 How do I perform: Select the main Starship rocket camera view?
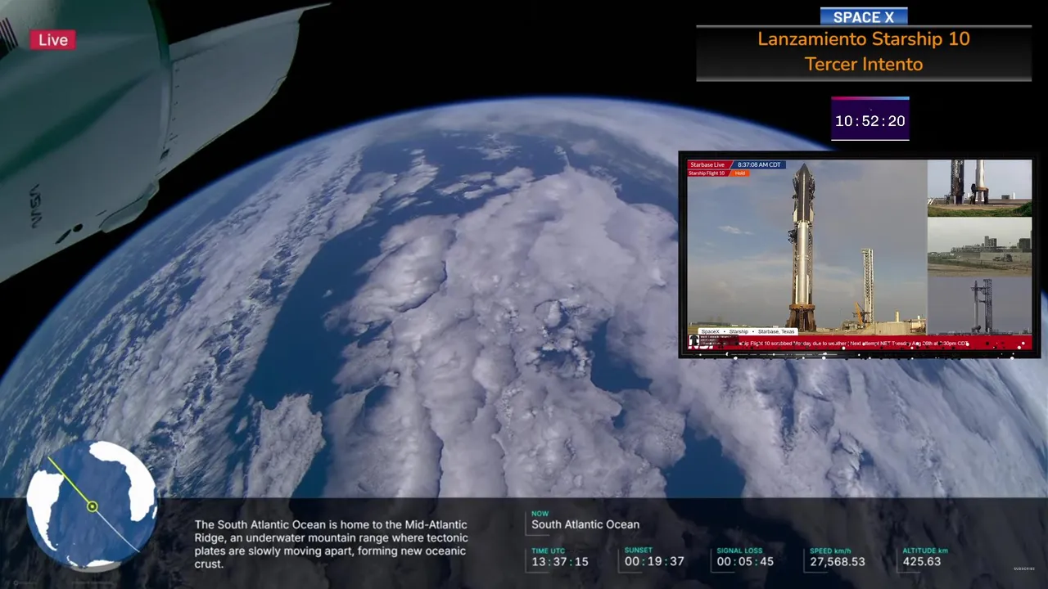(x=806, y=247)
